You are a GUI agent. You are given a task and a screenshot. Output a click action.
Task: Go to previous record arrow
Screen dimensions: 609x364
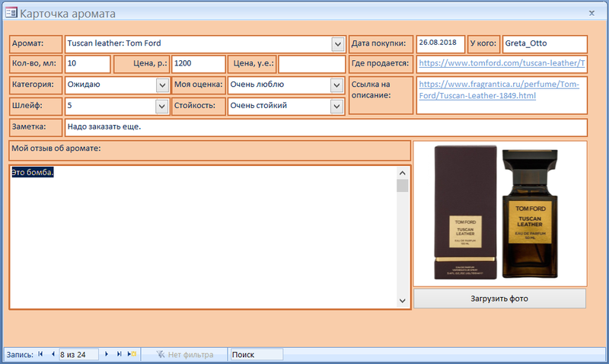53,354
